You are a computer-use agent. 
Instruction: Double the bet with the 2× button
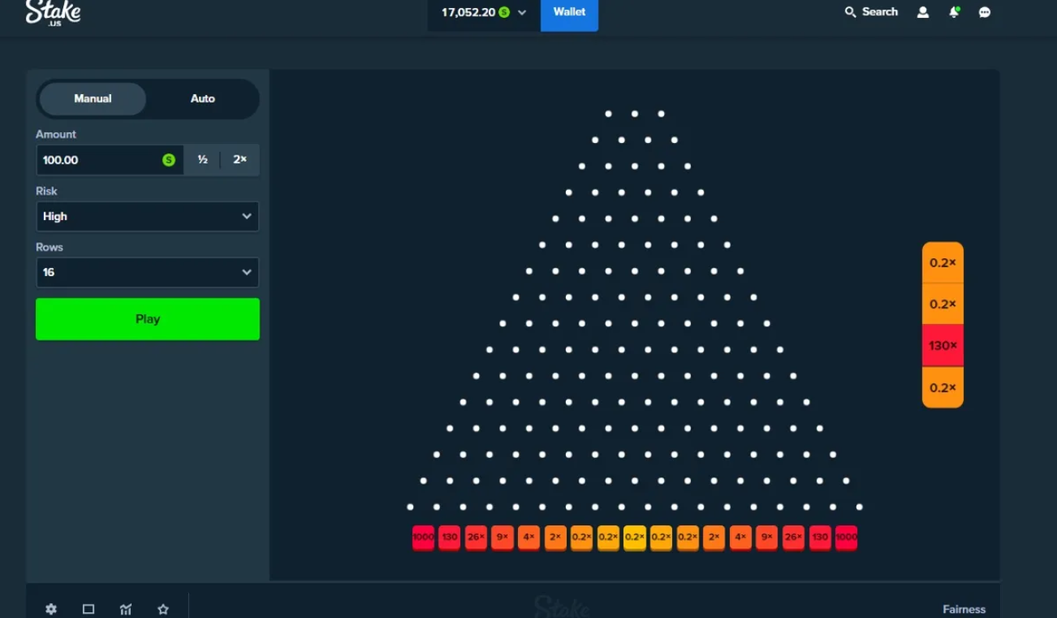pos(240,160)
